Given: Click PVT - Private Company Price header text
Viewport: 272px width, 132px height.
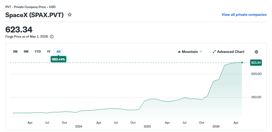Looking at the screenshot, I should coord(30,7).
